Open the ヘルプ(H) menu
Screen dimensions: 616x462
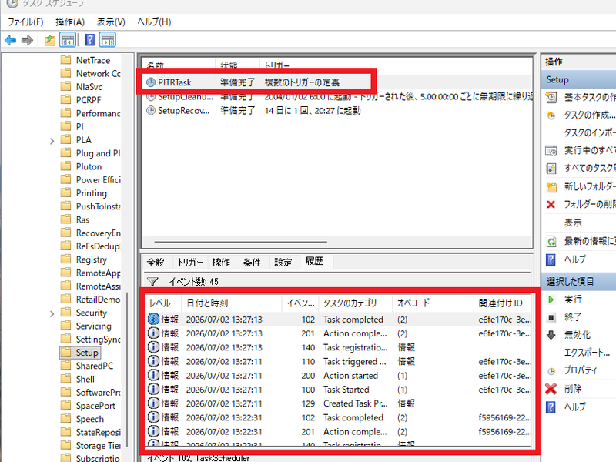click(154, 22)
